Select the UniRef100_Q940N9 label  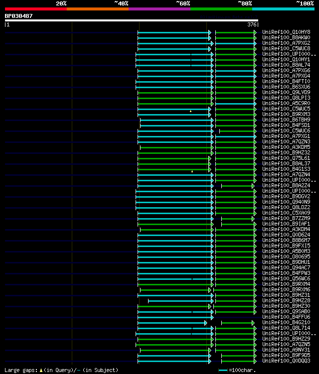pyautogui.click(x=286, y=202)
